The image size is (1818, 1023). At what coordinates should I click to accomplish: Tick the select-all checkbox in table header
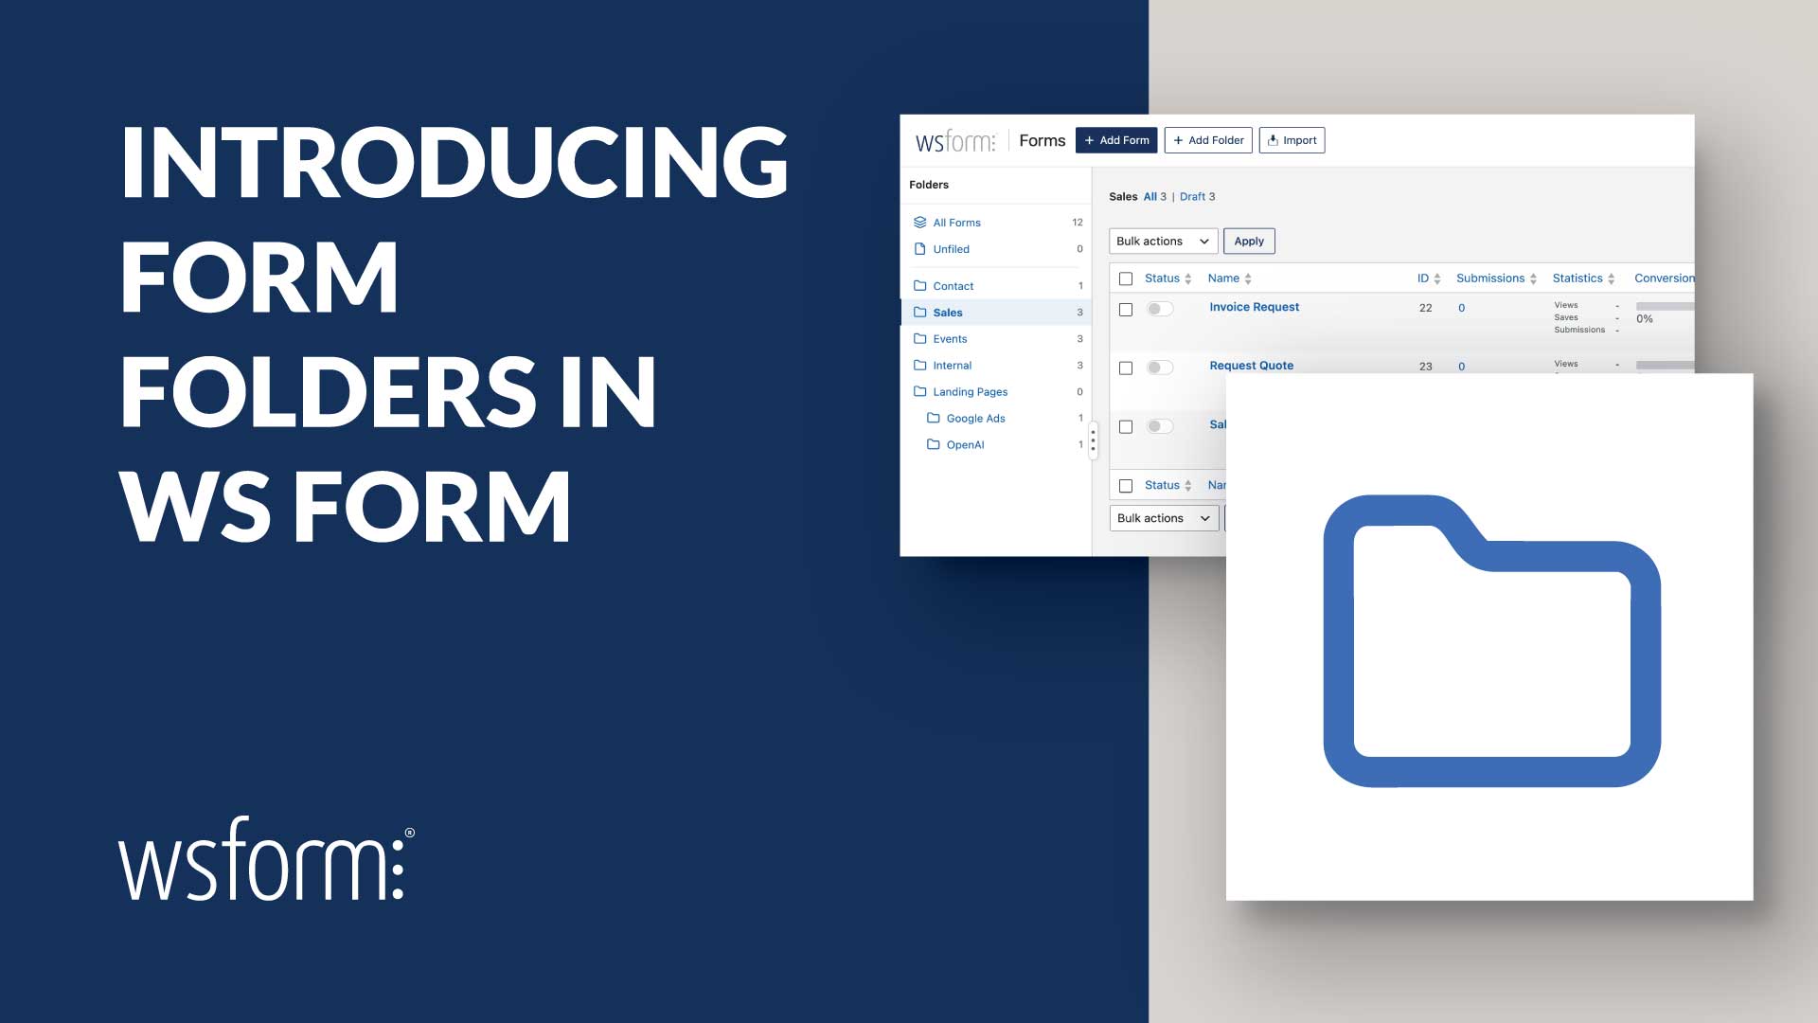pos(1126,279)
